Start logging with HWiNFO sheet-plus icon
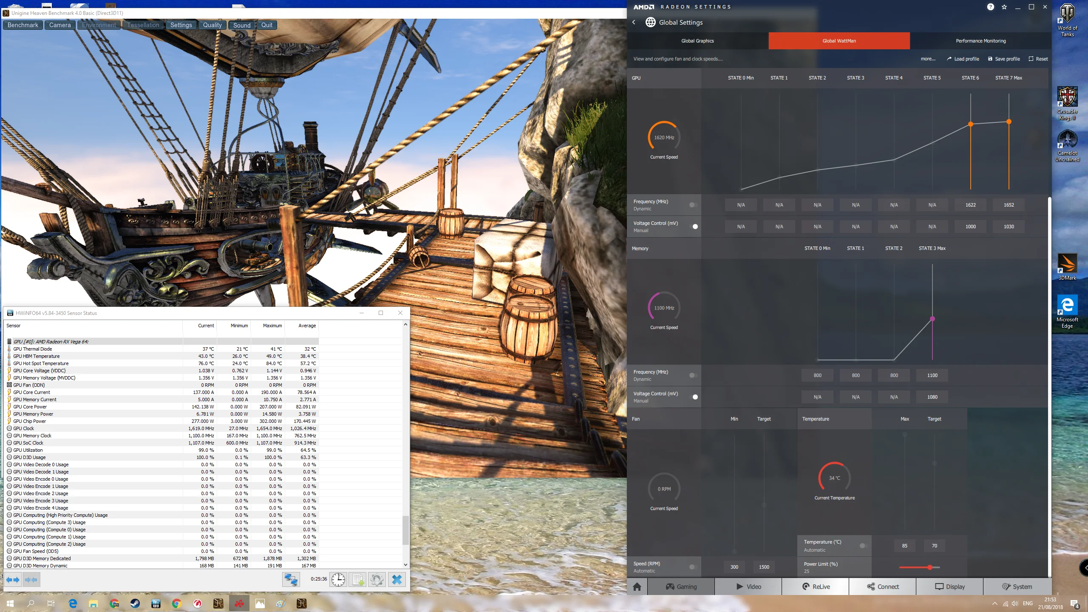 (357, 580)
